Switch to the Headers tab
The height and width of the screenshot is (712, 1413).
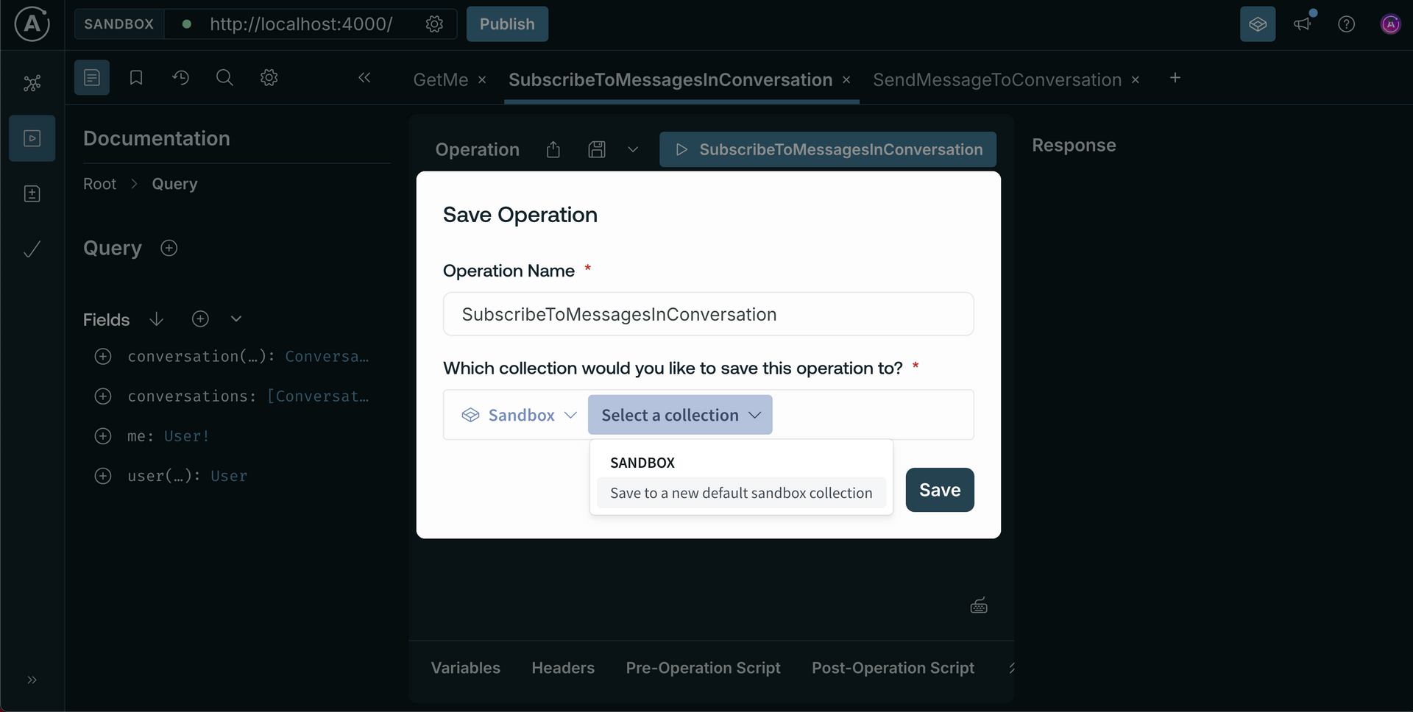(x=563, y=668)
